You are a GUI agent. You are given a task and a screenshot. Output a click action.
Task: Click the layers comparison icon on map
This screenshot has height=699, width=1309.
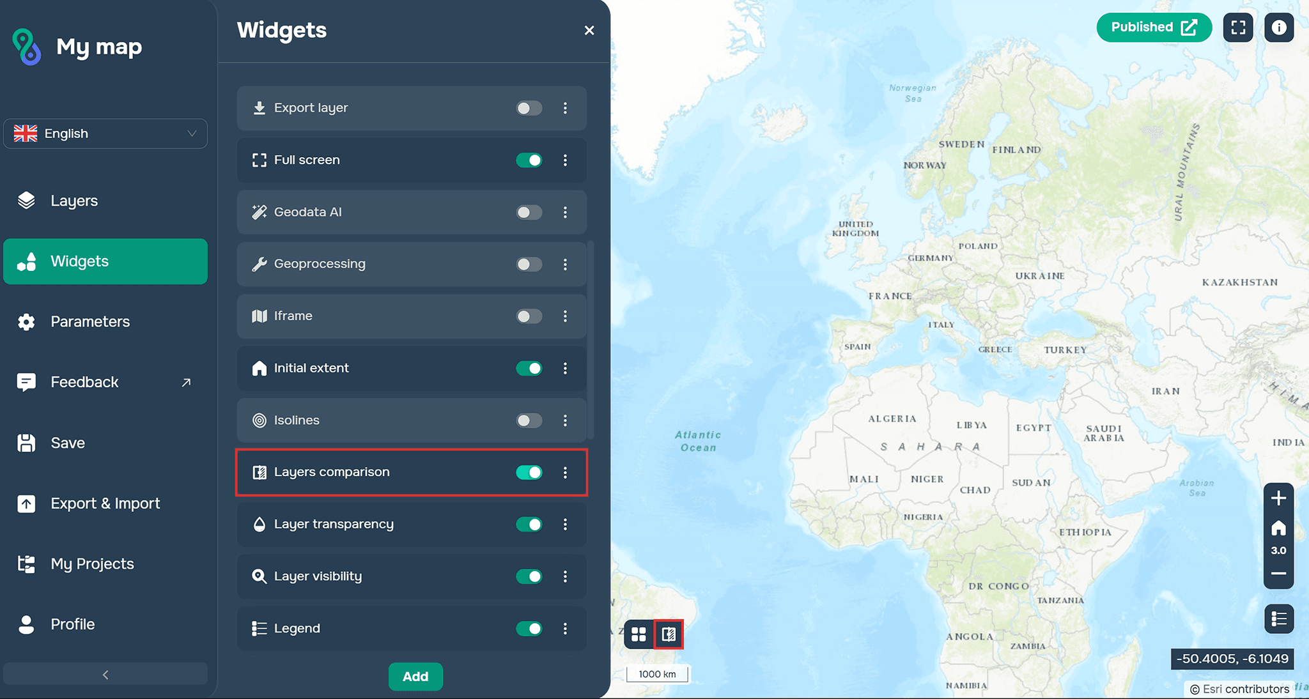[x=669, y=634]
